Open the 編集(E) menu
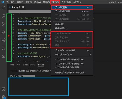The width and height of the screenshot is (122, 99). pos(20,2)
